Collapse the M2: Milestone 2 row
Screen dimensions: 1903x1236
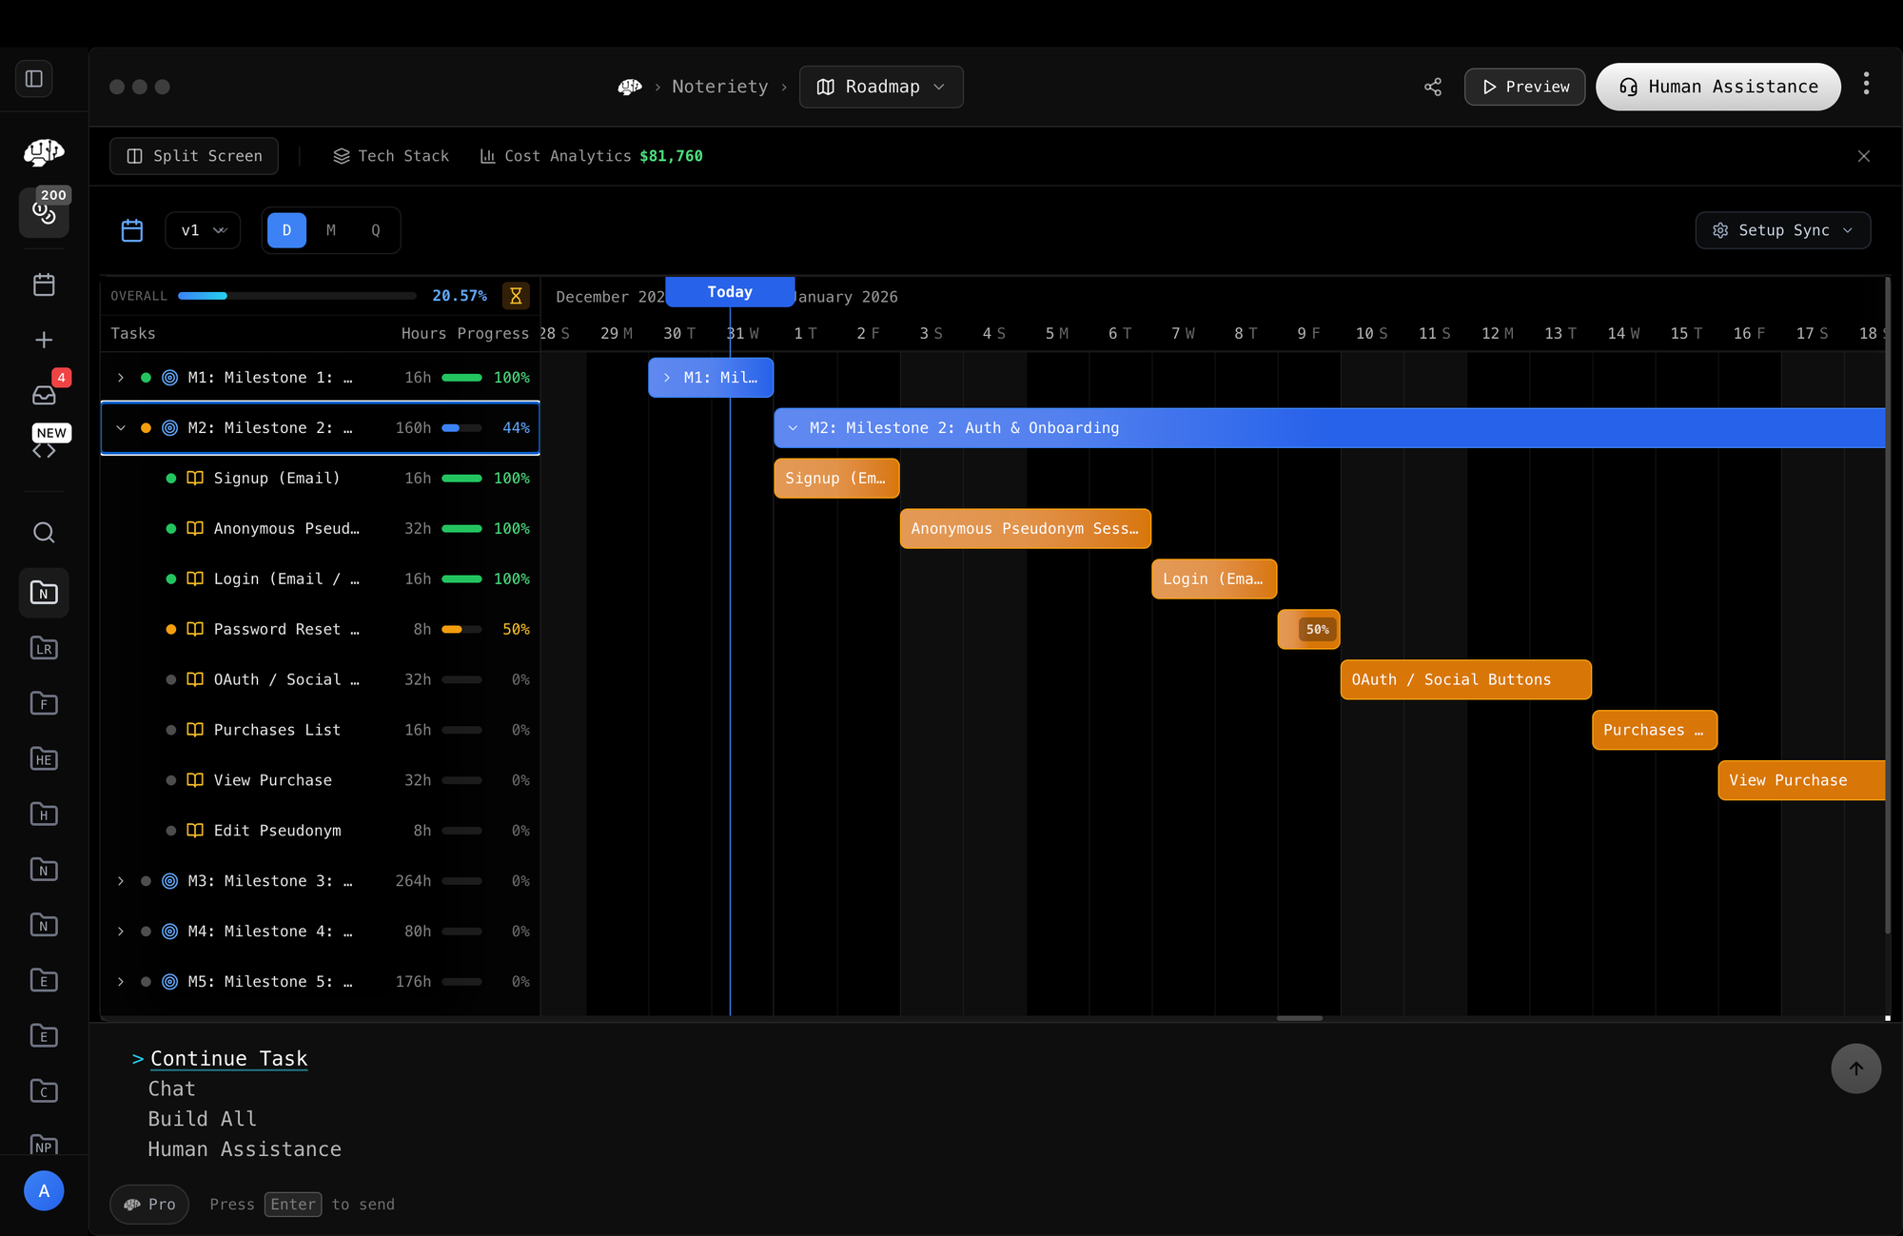[121, 428]
